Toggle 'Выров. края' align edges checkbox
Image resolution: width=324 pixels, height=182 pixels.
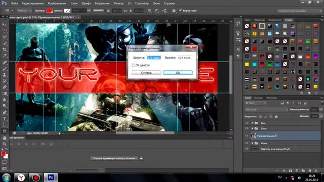point(180,10)
